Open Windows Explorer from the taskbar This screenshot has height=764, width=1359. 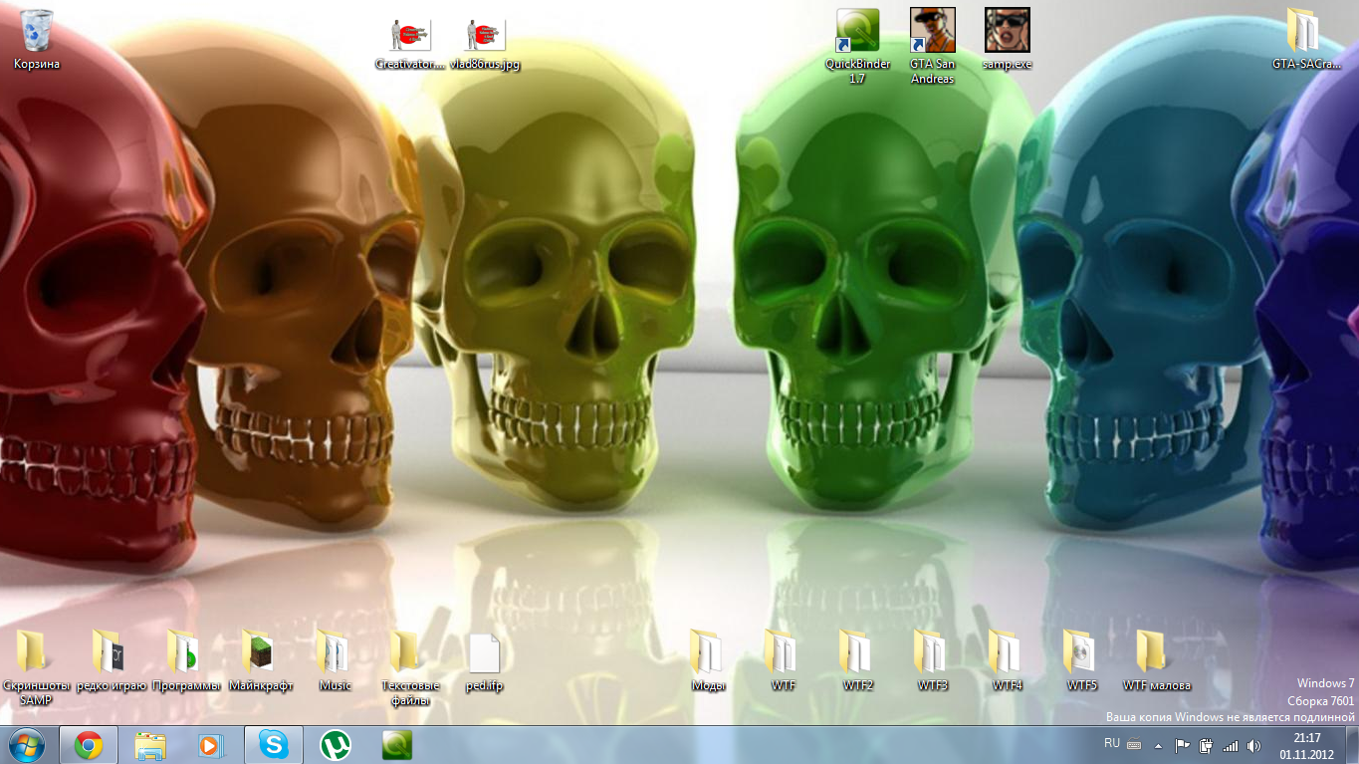coord(150,745)
